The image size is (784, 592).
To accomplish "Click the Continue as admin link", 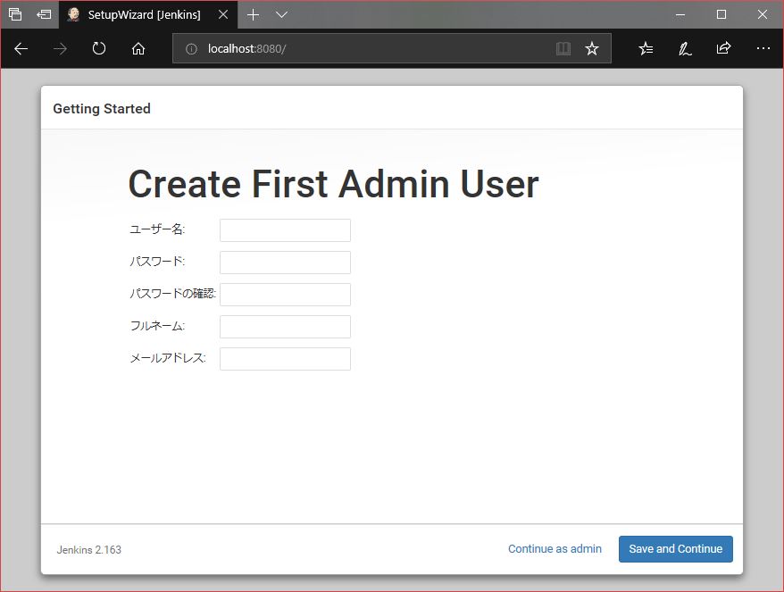I will (x=555, y=549).
